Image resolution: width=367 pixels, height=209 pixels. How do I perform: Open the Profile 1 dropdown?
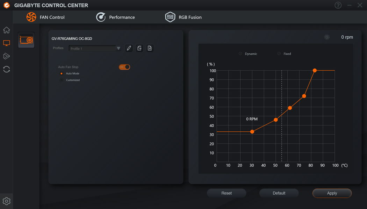95,48
